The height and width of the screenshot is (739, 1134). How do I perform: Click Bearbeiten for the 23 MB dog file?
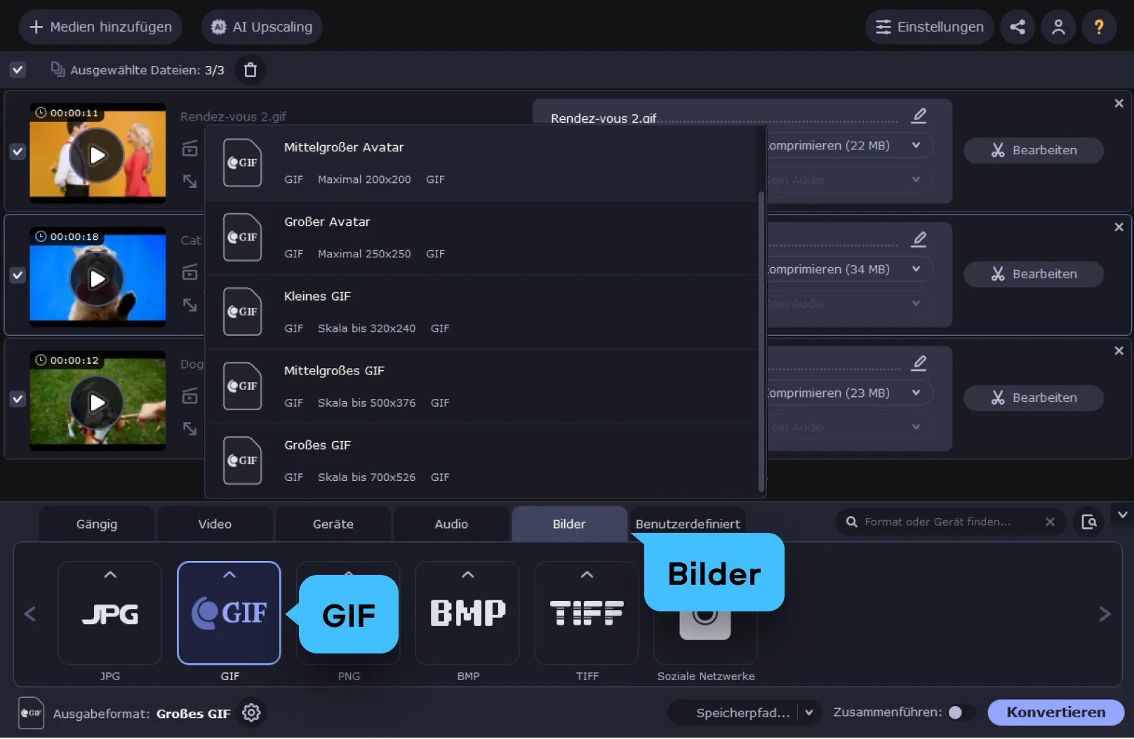click(1034, 398)
